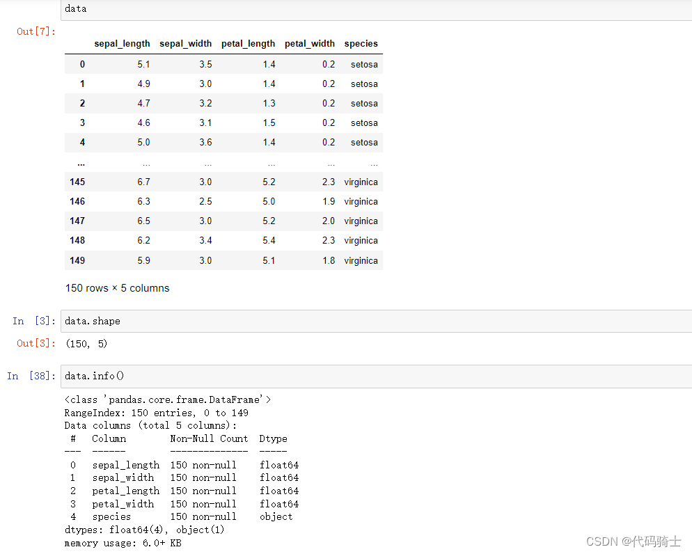Click the petal_width row in info output
The width and height of the screenshot is (692, 554).
point(184,504)
